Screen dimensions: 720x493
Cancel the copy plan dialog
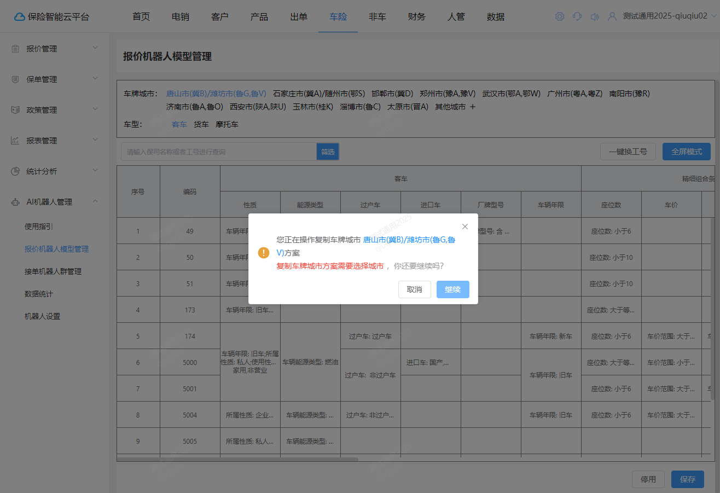(415, 289)
